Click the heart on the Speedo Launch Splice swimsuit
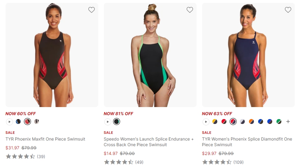Viewport: 299px width, 168px height. [190, 10]
